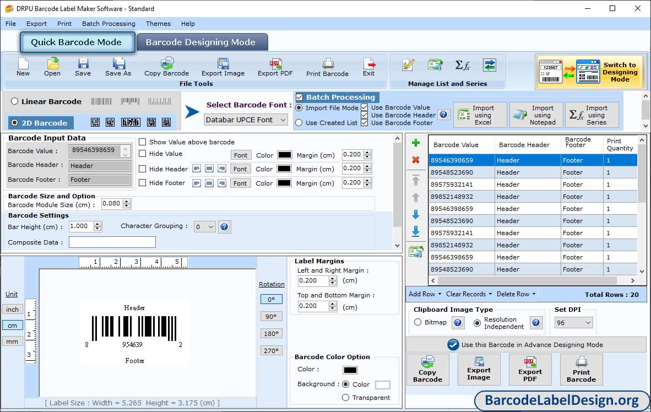Click the Excel list icon in Manage List
Image resolution: width=651 pixels, height=412 pixels.
[x=435, y=65]
